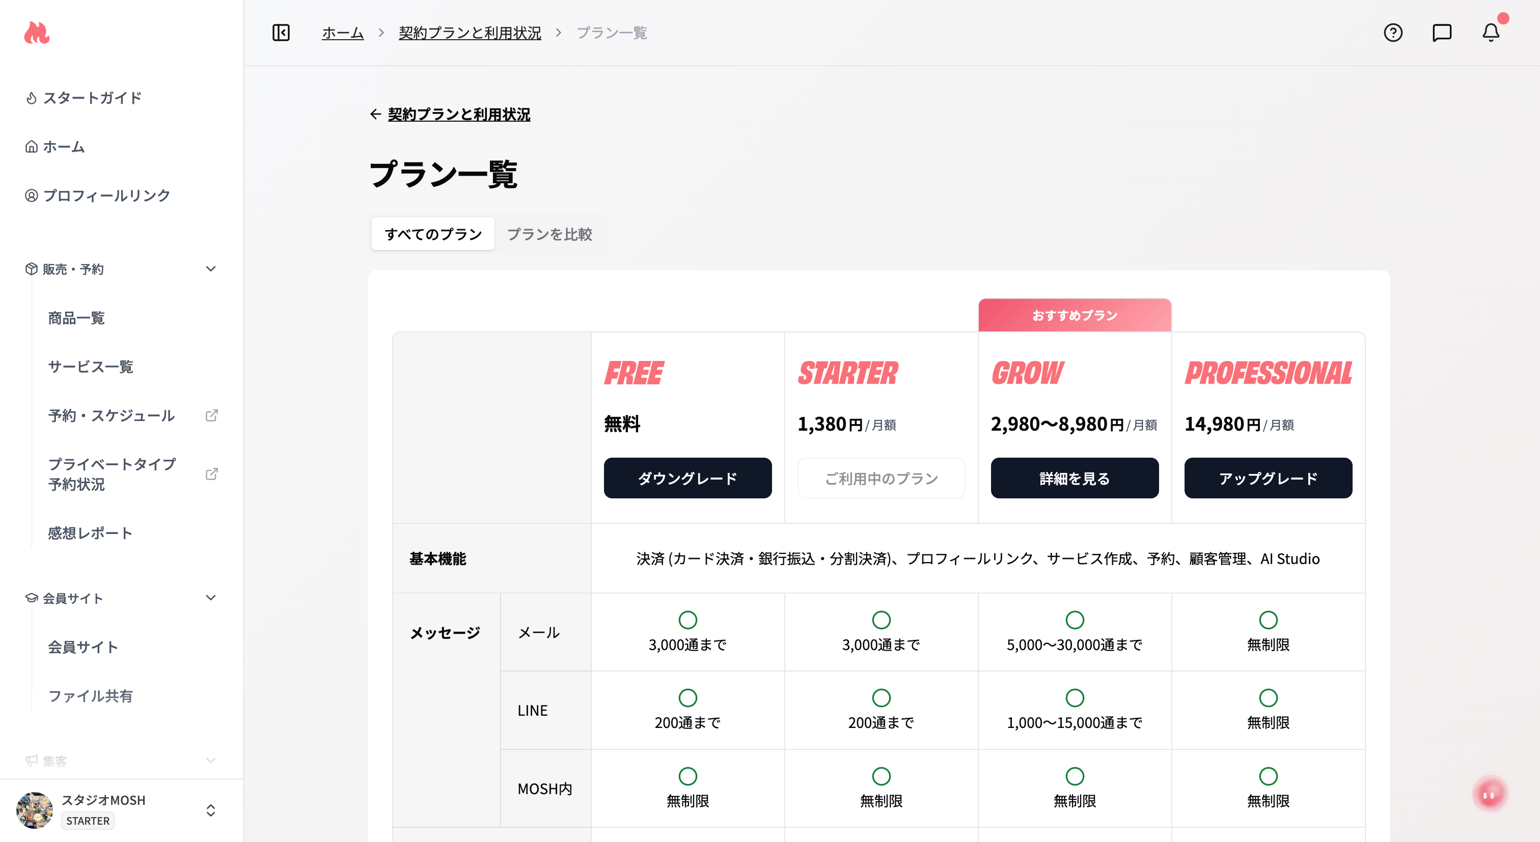Screen dimensions: 1540x842
Task: Click the GROW メール limit 5,000〜30,000通まで
Action: coord(1075,645)
